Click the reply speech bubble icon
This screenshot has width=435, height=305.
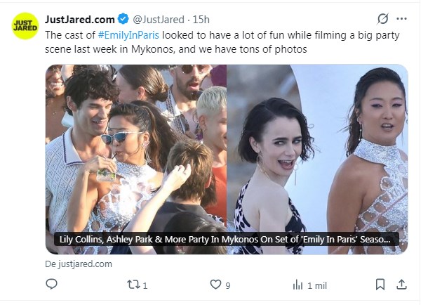pos(51,284)
